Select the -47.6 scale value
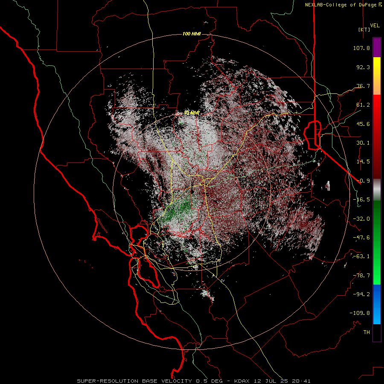This screenshot has width=384, height=384. 361,238
